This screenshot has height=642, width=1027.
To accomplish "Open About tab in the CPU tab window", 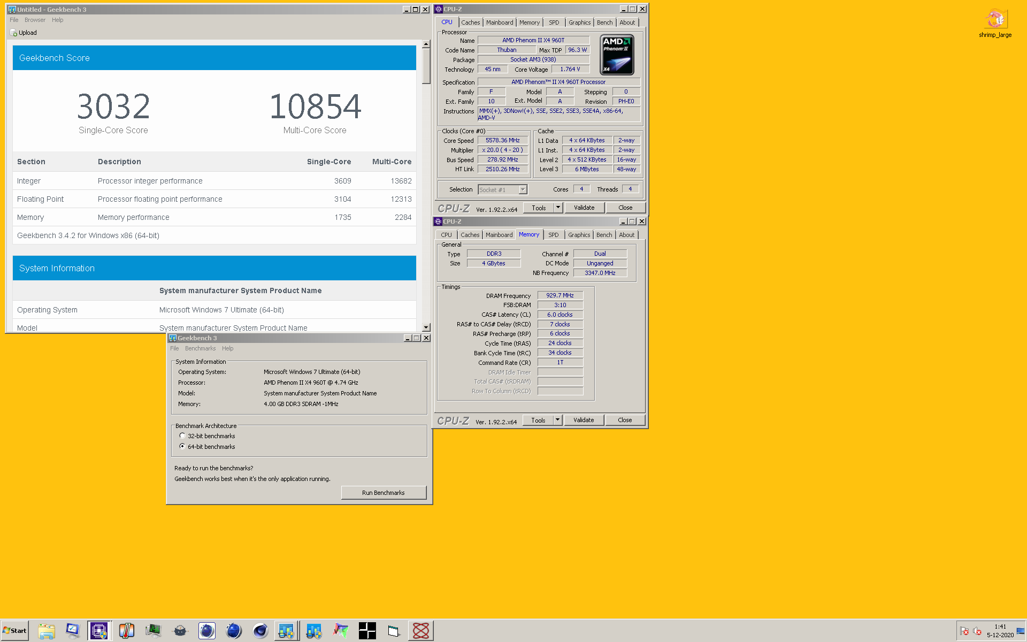I will pos(627,22).
